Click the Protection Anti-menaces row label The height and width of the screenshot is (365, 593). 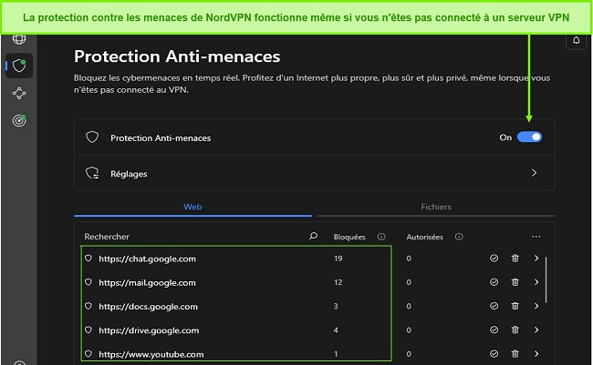[161, 138]
